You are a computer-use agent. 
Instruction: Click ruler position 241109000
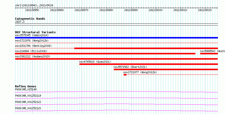tap(156, 10)
